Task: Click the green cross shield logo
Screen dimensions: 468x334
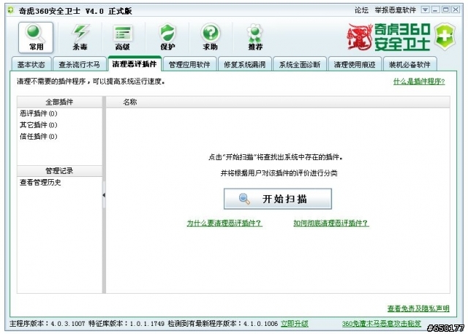Action: 445,37
